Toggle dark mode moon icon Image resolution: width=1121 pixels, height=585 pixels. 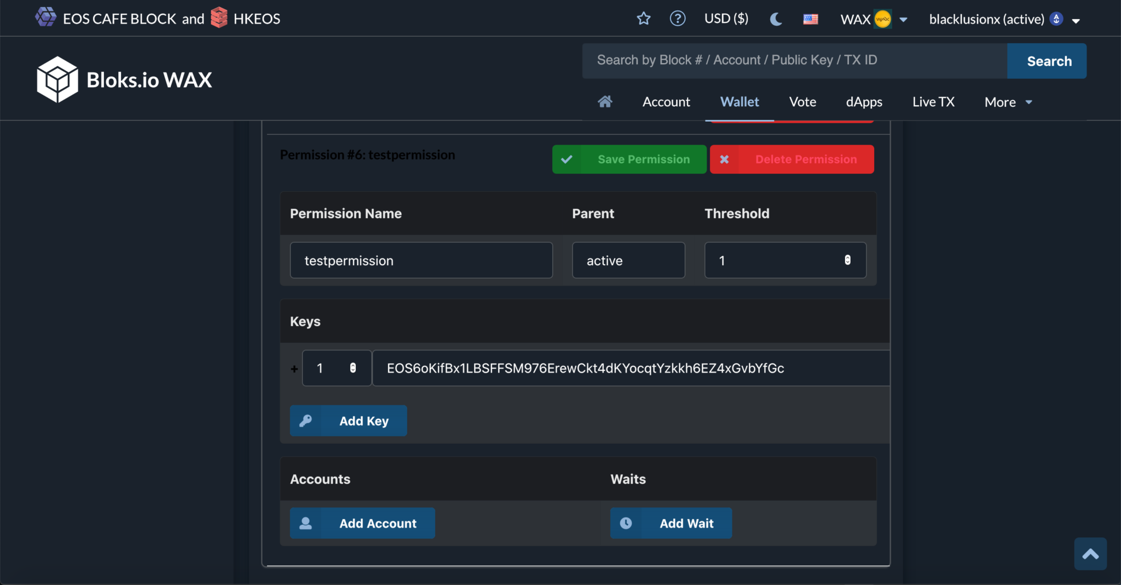pyautogui.click(x=776, y=19)
